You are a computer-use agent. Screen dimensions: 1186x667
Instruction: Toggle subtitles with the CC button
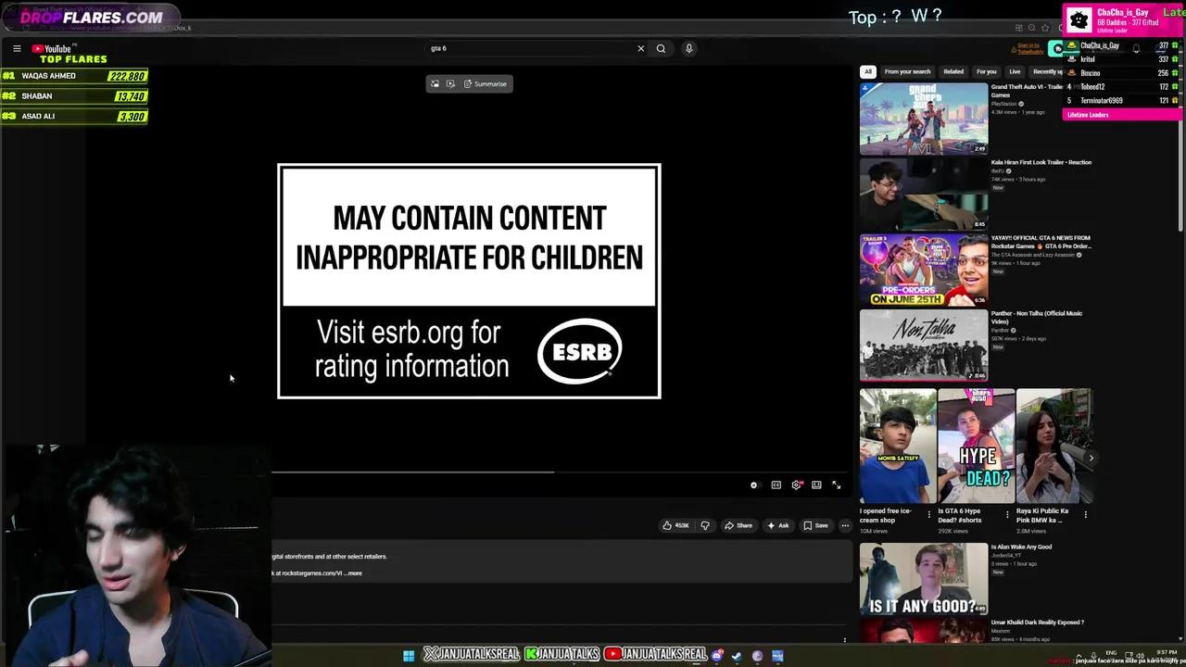pyautogui.click(x=776, y=485)
